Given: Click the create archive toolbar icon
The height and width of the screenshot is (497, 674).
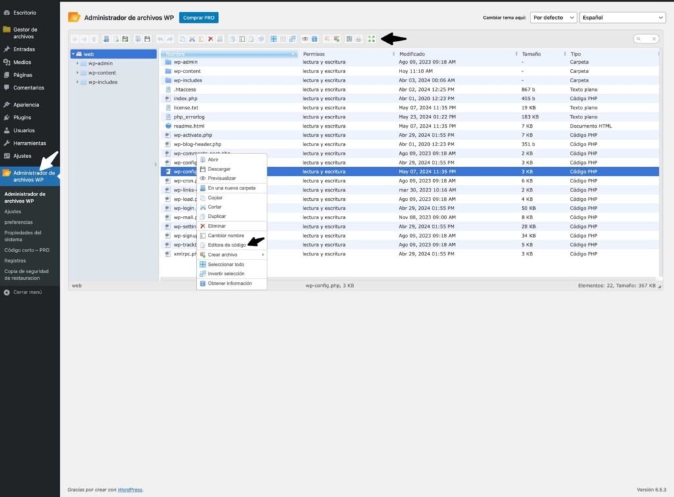Looking at the screenshot, I should click(336, 39).
